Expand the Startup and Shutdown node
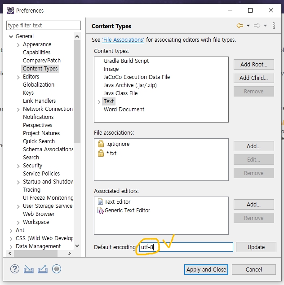This screenshot has height=285, width=284. point(18,182)
